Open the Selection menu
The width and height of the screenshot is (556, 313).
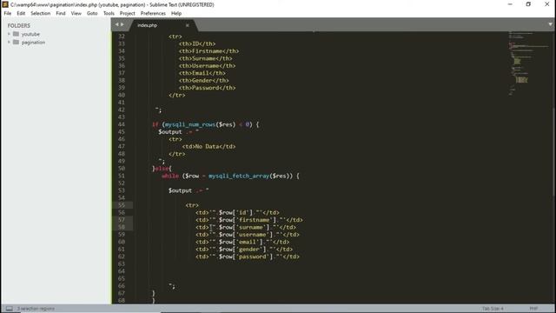click(x=41, y=13)
